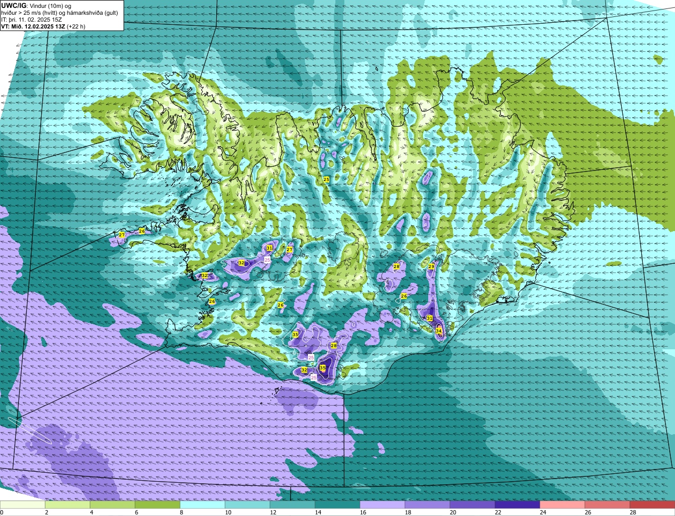This screenshot has width=675, height=516.
Task: Click the 18–20 m/s light purple swatch
Action: (428, 504)
